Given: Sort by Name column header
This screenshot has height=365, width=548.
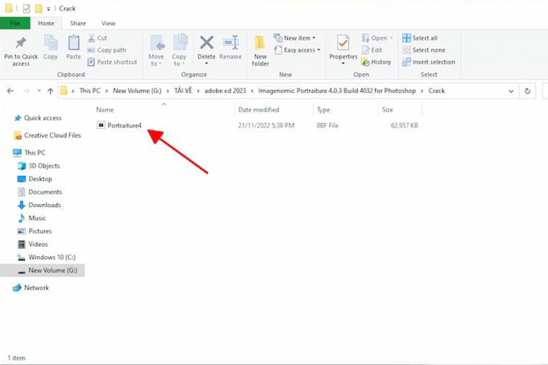Looking at the screenshot, I should pos(105,109).
